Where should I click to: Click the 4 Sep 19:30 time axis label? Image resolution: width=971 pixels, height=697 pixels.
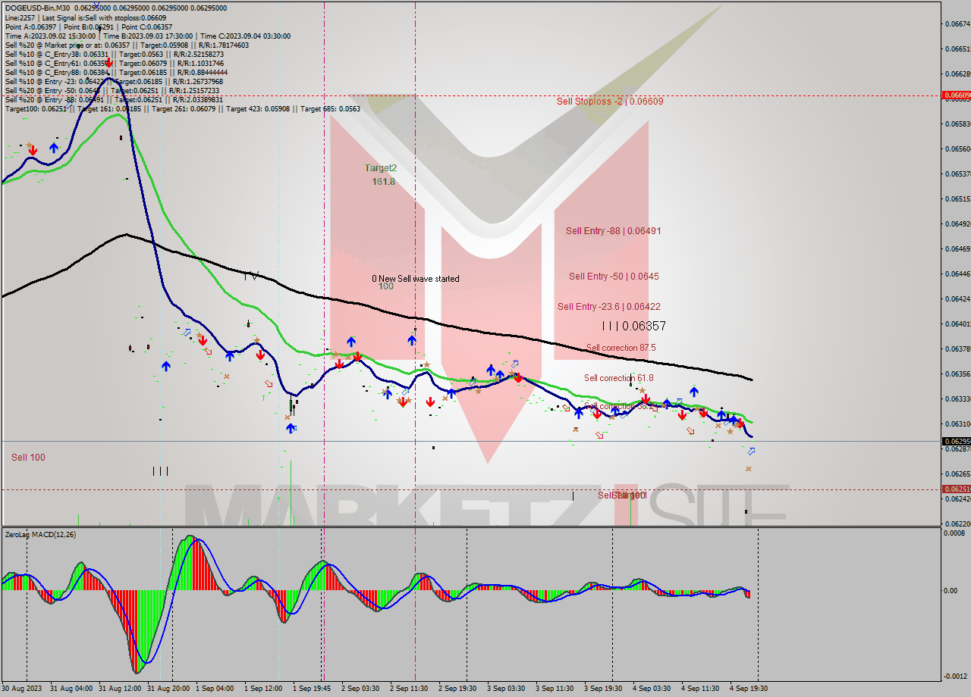point(749,689)
